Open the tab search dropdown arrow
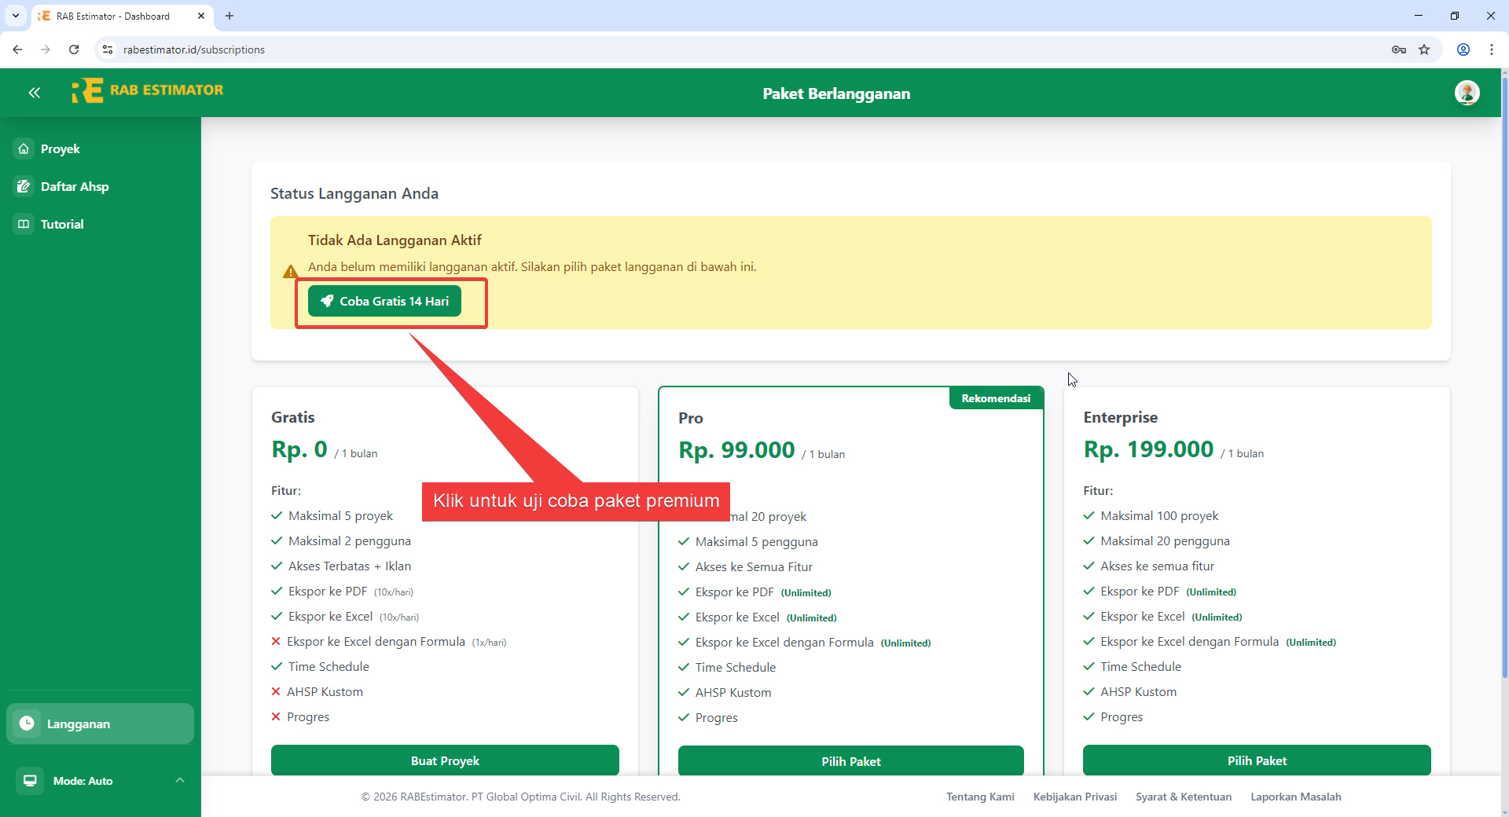 pyautogui.click(x=16, y=16)
